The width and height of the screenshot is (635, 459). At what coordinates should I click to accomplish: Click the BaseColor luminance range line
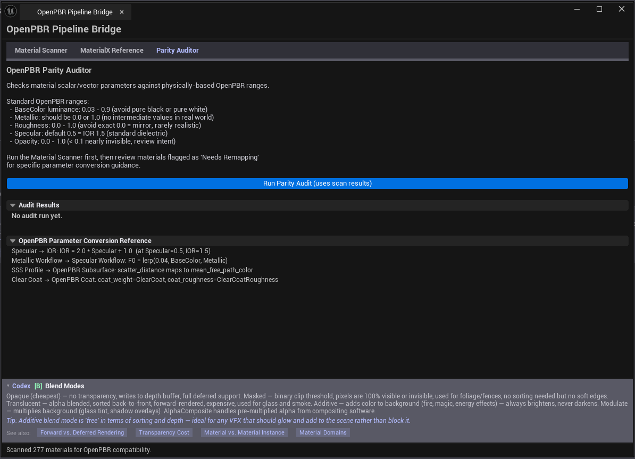click(108, 110)
